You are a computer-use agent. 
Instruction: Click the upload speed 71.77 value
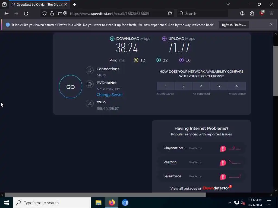(x=179, y=48)
